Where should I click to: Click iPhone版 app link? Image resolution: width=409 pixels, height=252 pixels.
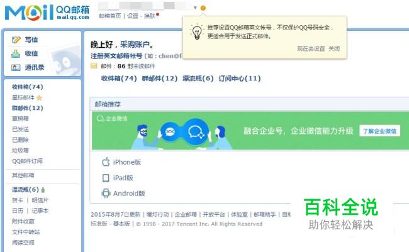click(x=127, y=162)
